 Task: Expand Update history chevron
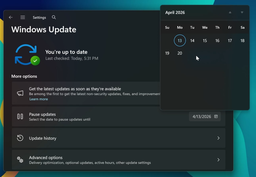(218, 138)
